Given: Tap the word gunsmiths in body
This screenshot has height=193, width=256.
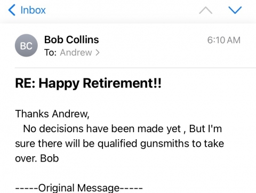Looking at the screenshot, I should (x=165, y=143).
